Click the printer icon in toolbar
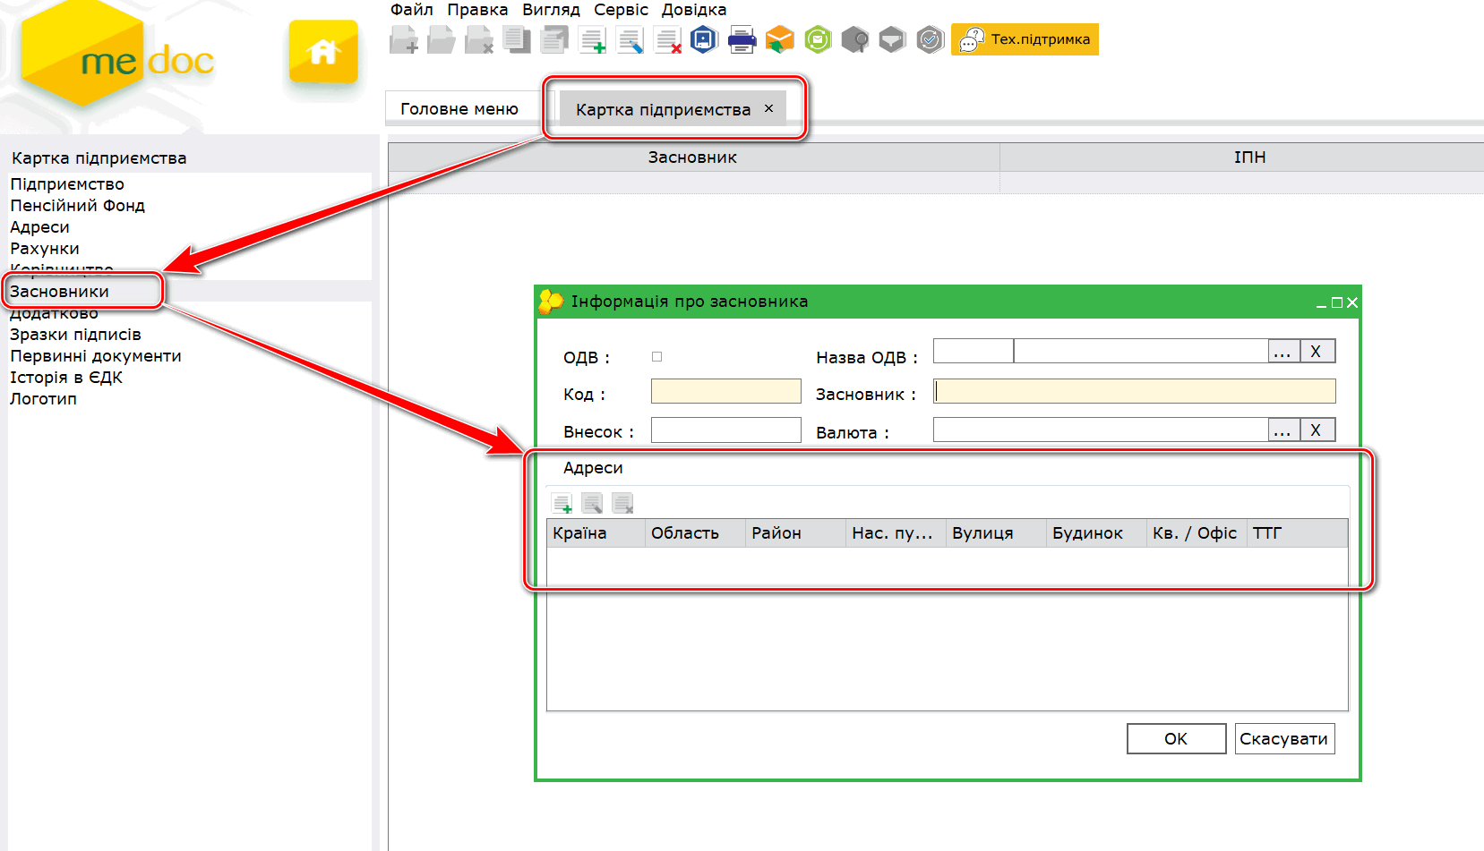 pos(742,40)
